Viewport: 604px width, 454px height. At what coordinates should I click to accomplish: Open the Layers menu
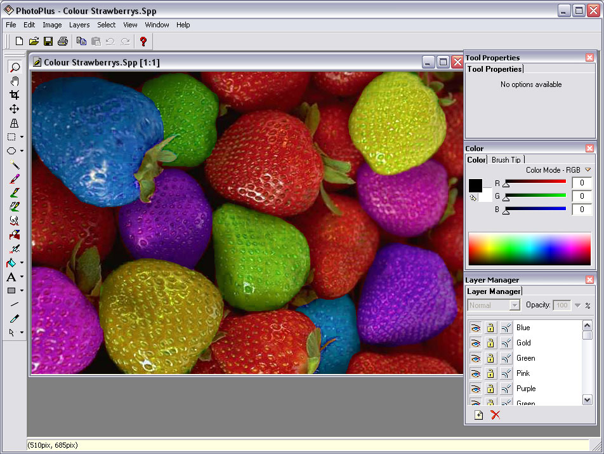point(79,25)
